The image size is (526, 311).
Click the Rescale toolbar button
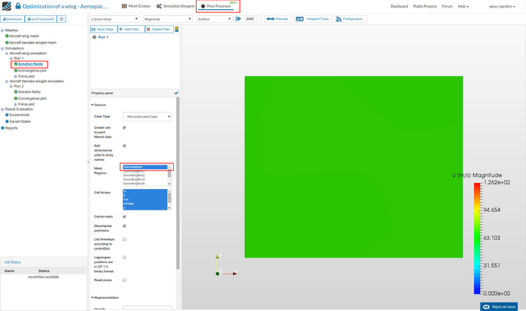[276, 18]
